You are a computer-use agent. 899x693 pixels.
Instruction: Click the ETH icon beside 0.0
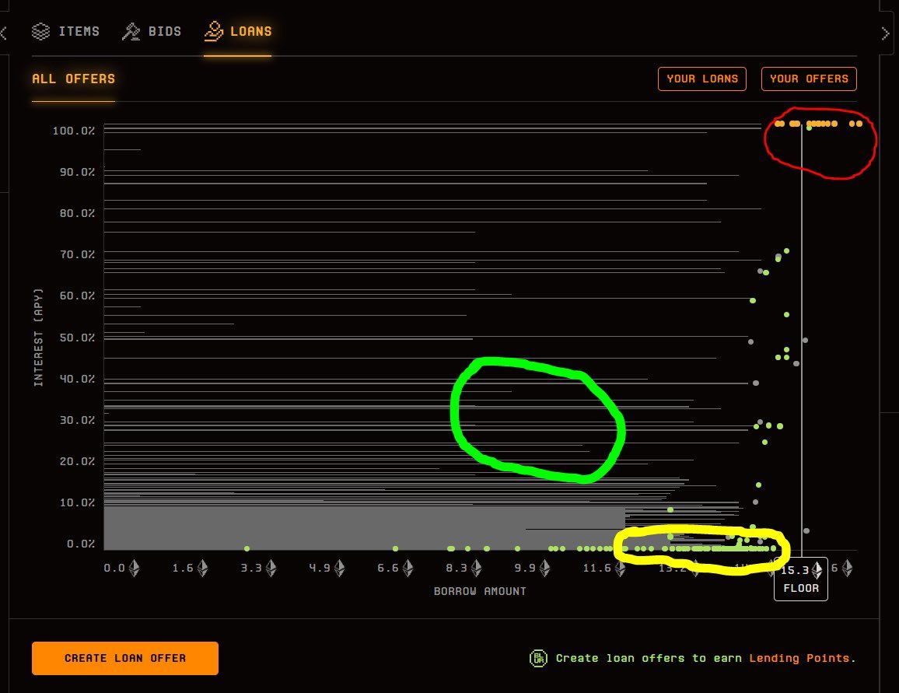coord(135,568)
